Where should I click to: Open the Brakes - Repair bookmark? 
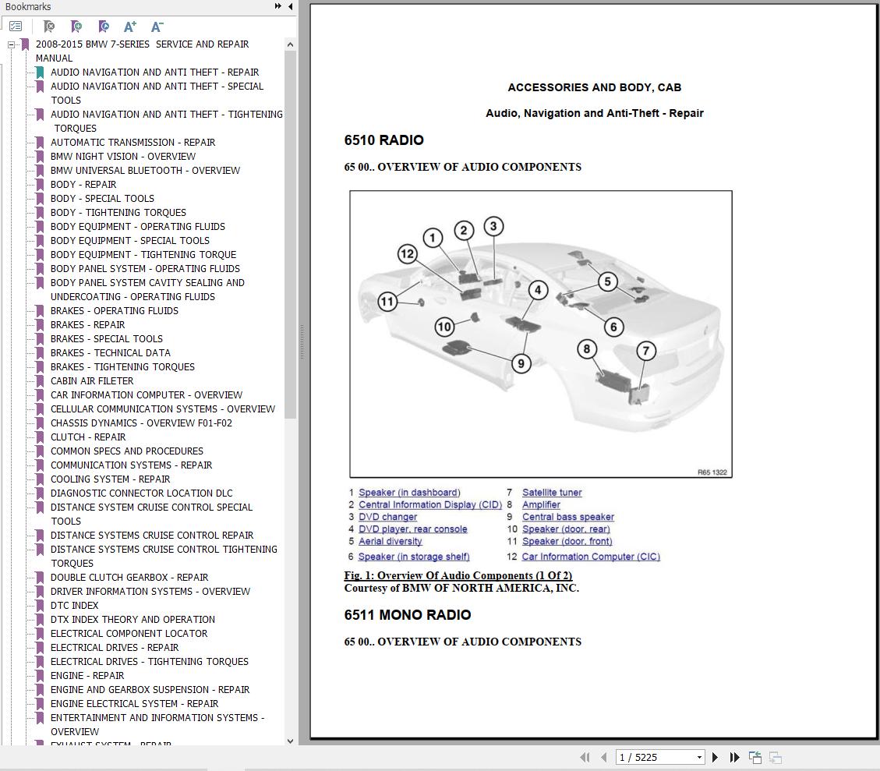point(87,325)
